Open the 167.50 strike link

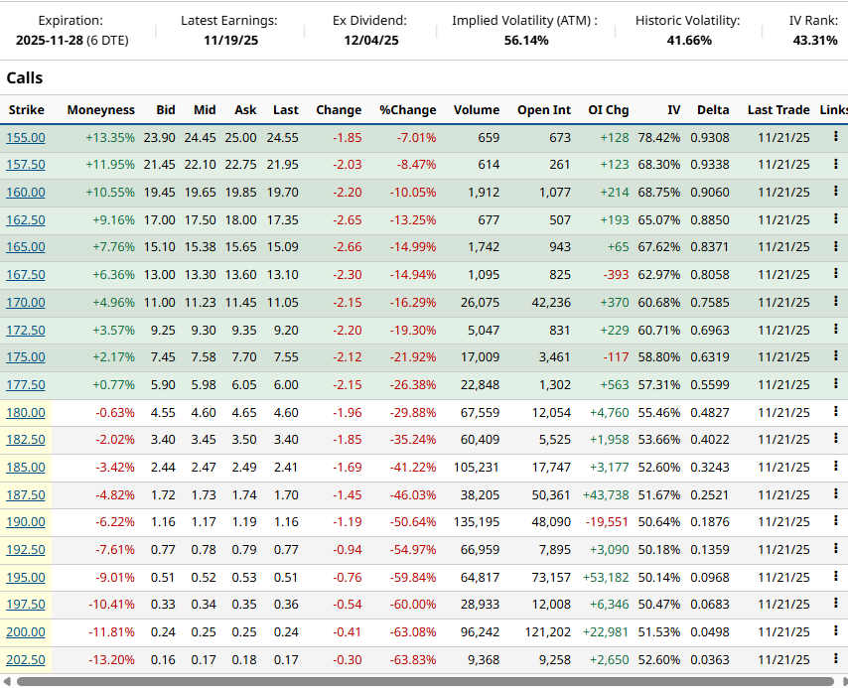click(x=26, y=275)
